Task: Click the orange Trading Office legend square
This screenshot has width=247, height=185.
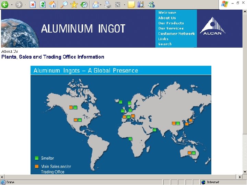Action: click(x=37, y=166)
